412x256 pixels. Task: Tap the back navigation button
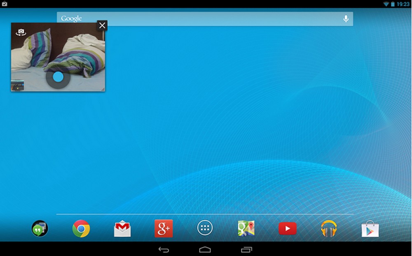[x=163, y=249]
